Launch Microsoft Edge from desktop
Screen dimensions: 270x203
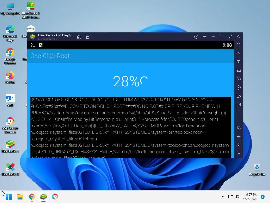(10, 33)
